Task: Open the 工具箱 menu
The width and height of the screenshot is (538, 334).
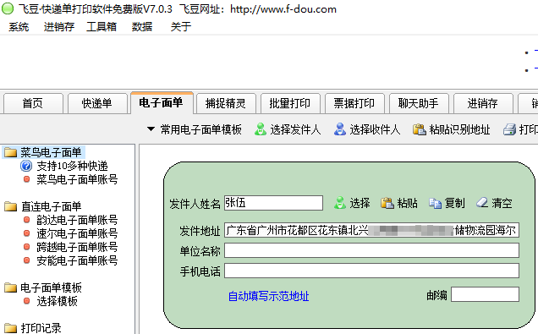Action: point(102,27)
